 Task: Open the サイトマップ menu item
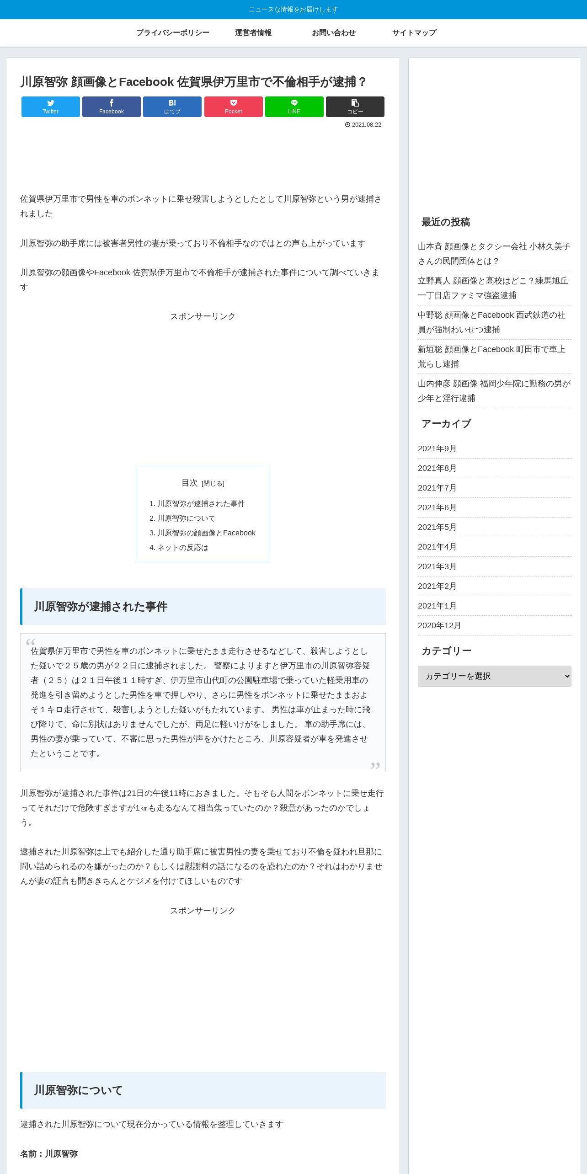click(414, 33)
